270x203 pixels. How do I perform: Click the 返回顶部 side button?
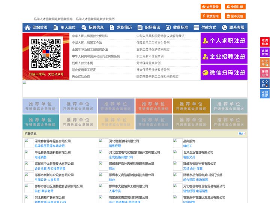click(265, 94)
